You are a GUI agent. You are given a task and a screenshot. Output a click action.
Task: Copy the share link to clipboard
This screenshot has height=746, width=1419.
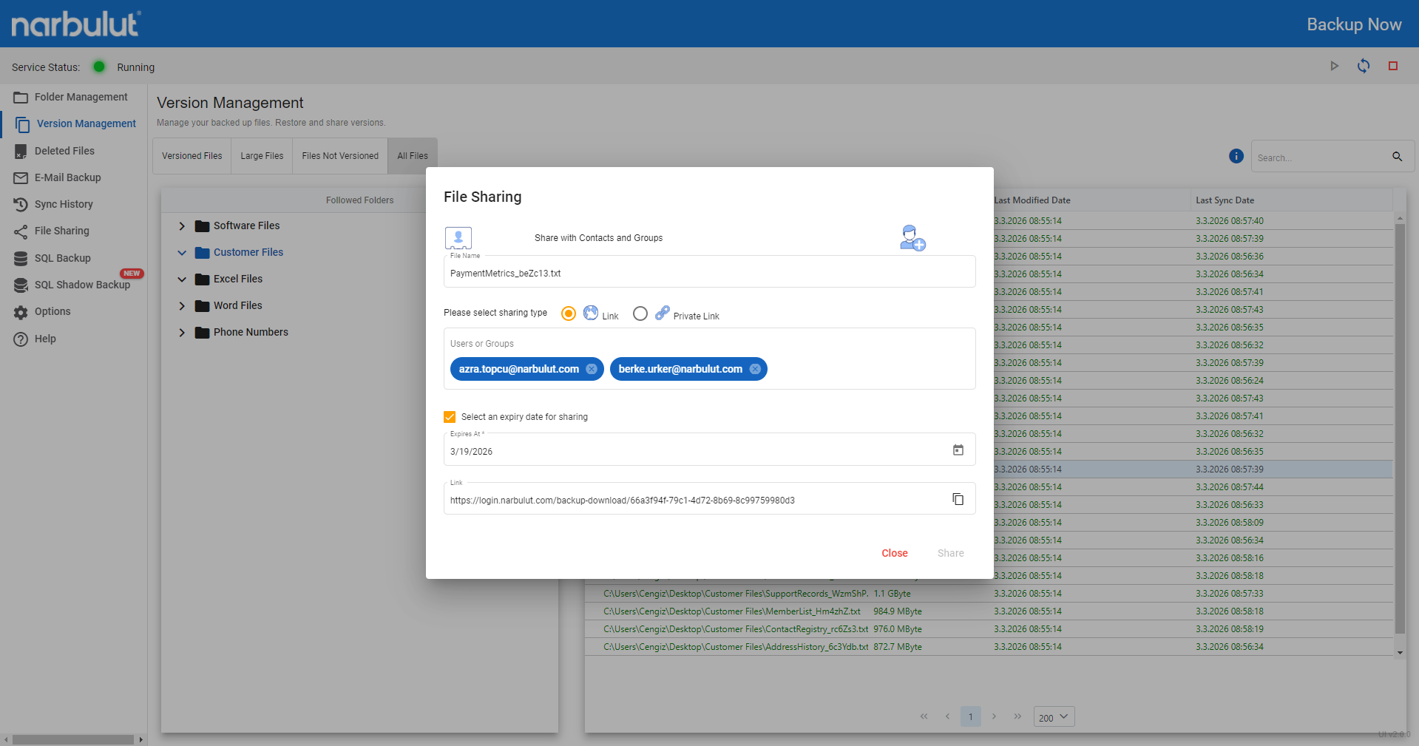tap(958, 499)
